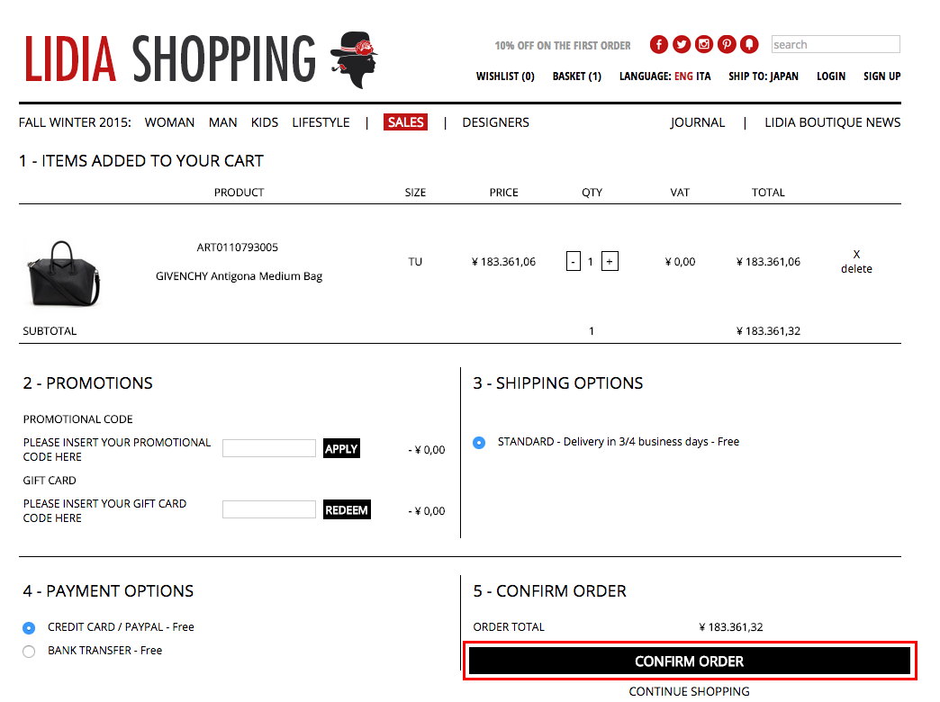Click the 10% off first order text
The image size is (940, 702).
pyautogui.click(x=563, y=46)
